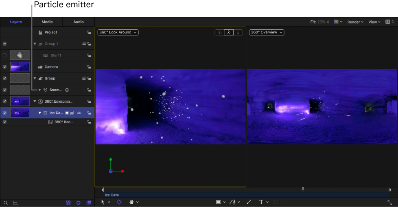Uncheck the Ice Cave layer checkbox
Image resolution: width=398 pixels, height=207 pixels.
click(4, 112)
